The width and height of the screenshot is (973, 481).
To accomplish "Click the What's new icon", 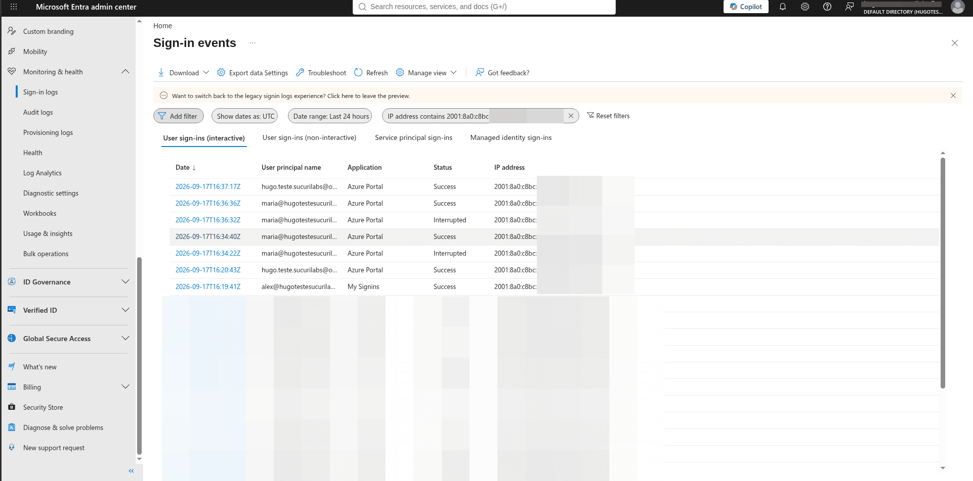I will (x=12, y=366).
